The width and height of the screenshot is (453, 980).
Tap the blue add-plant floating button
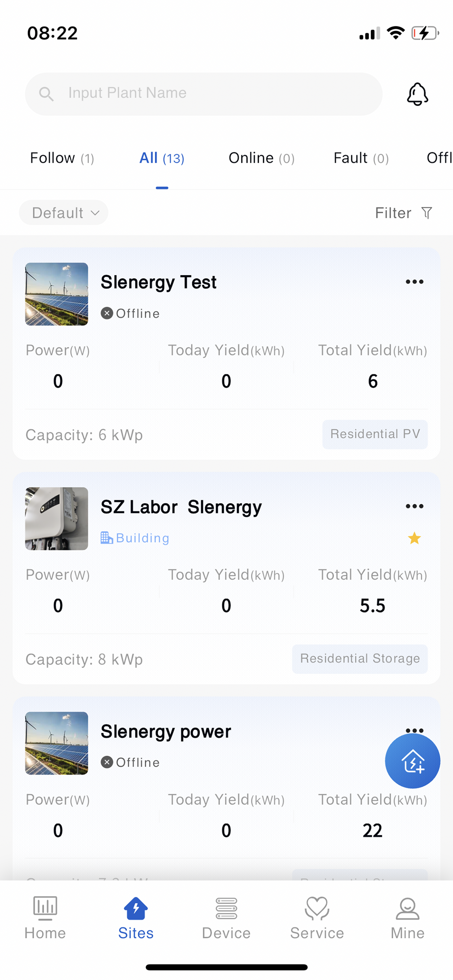click(413, 761)
